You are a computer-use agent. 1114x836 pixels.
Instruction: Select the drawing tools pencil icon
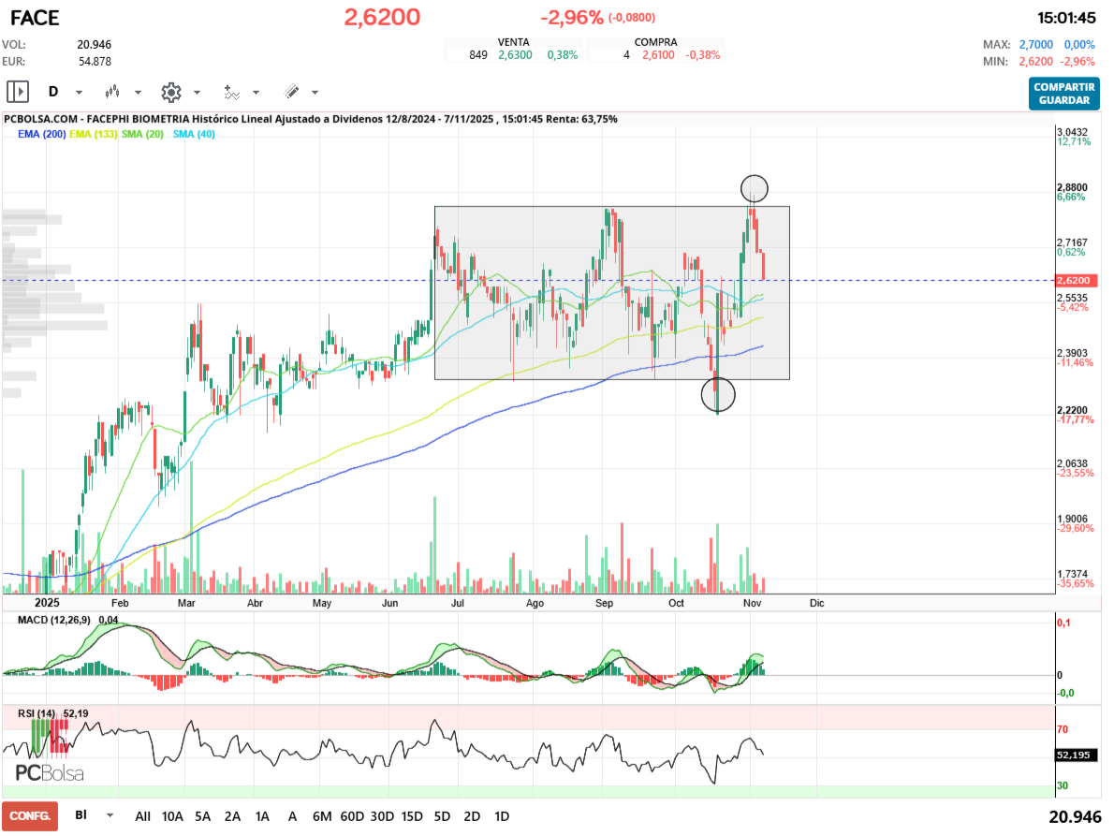point(291,92)
